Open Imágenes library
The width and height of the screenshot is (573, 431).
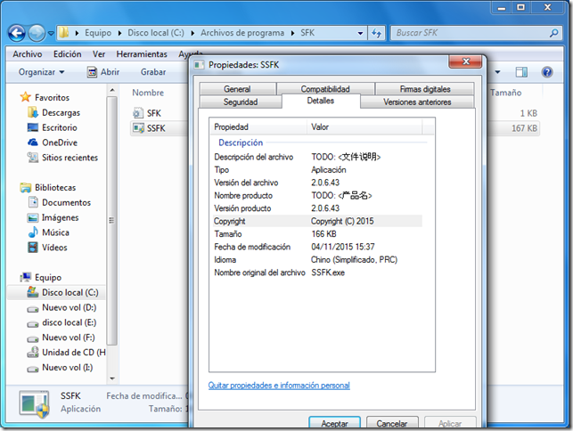point(53,217)
